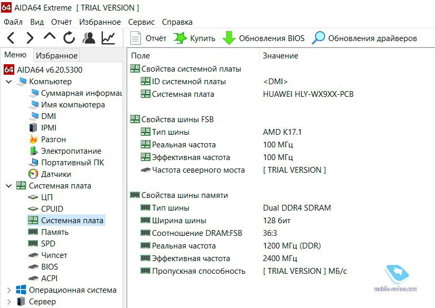435x308 pixels.
Task: Open Суммарная информация in the tree
Action: tap(75, 93)
